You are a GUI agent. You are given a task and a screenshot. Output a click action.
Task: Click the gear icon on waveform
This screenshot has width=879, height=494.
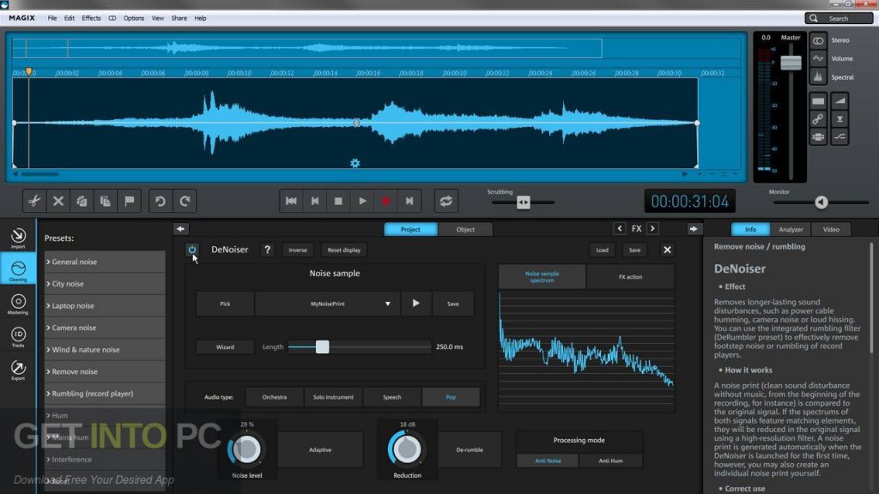[355, 163]
